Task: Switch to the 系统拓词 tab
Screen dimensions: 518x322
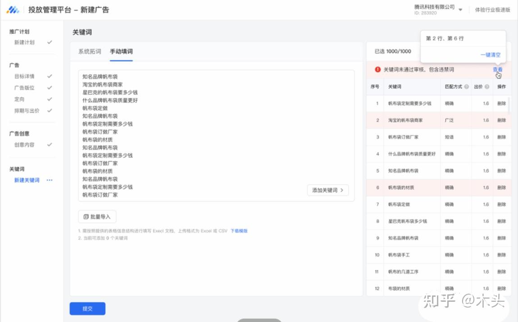Action: pyautogui.click(x=90, y=52)
